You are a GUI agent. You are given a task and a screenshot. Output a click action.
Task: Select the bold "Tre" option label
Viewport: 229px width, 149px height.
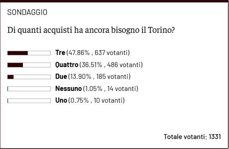[x=60, y=53]
